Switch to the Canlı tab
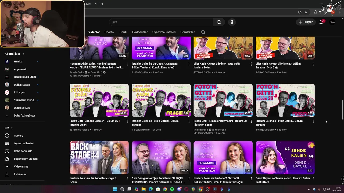 (x=123, y=32)
